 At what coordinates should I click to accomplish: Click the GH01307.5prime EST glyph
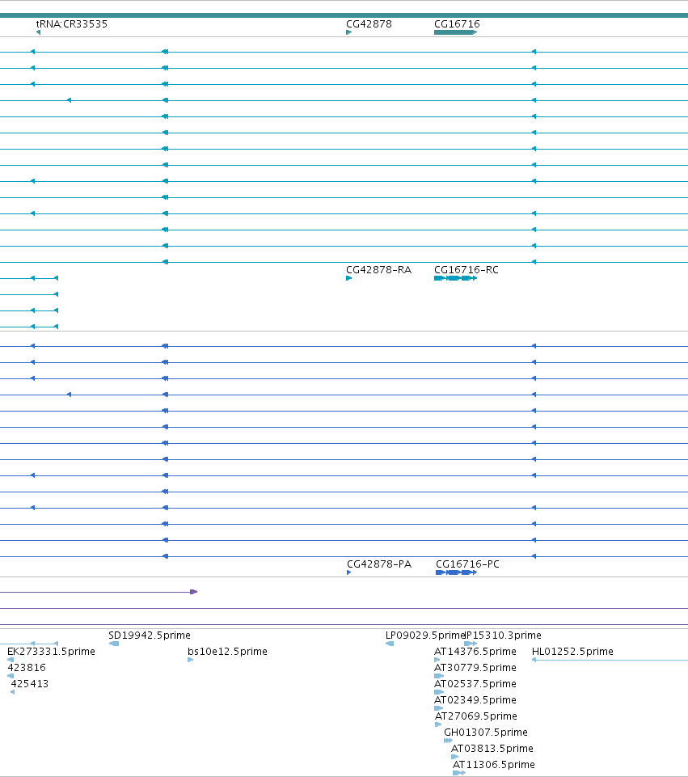click(x=448, y=741)
